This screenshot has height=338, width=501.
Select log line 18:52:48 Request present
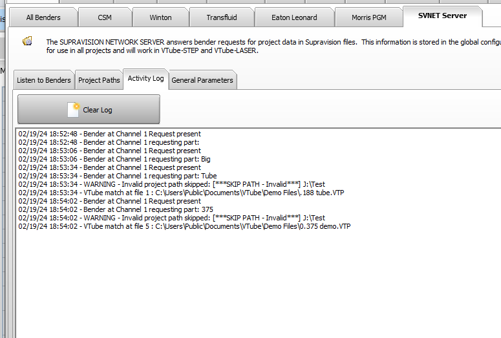point(110,134)
